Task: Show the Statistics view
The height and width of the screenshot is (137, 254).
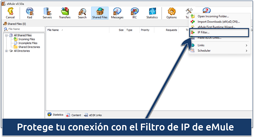Action: 152,13
